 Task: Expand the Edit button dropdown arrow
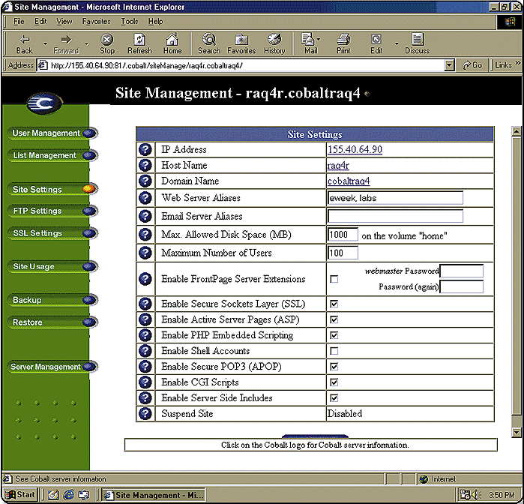pyautogui.click(x=397, y=43)
